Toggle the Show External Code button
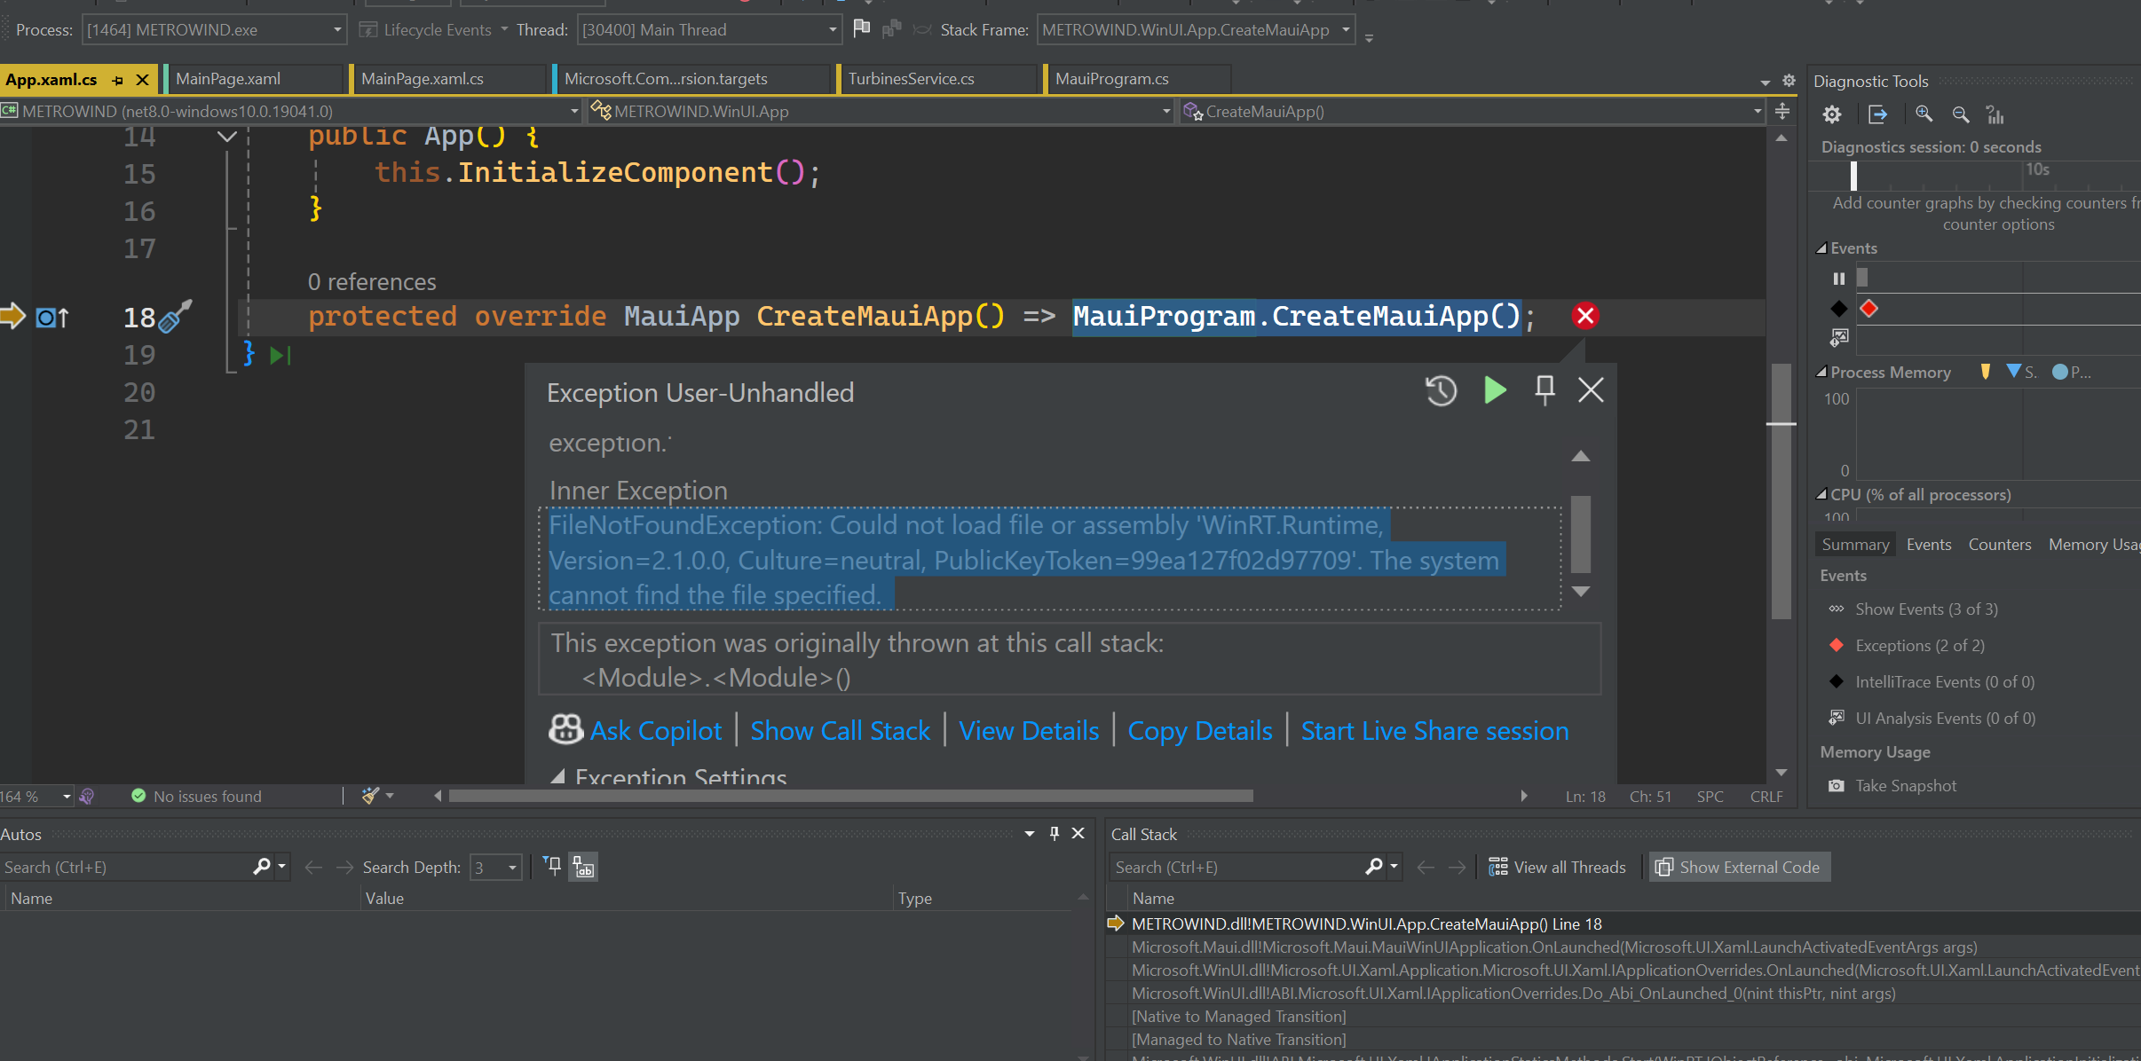2141x1061 pixels. pos(1739,868)
